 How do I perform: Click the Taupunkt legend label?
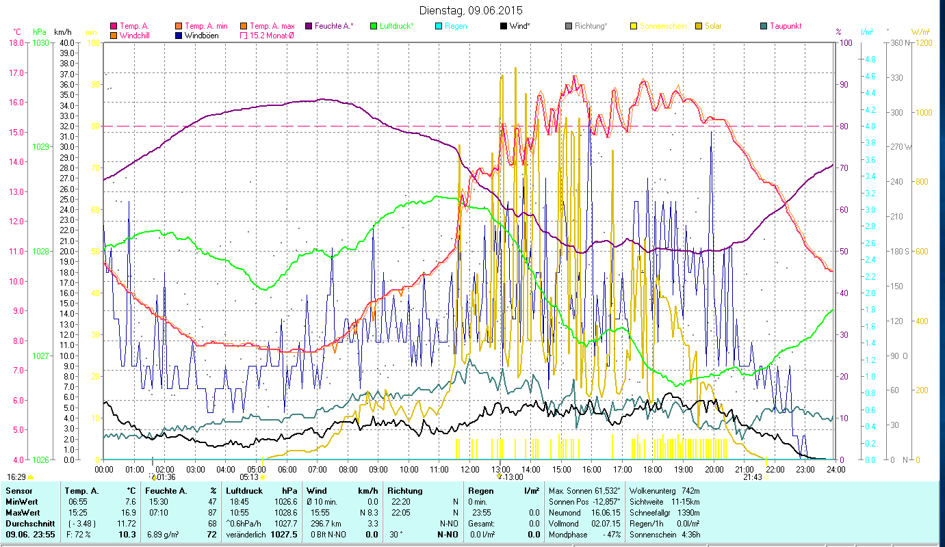(x=785, y=26)
